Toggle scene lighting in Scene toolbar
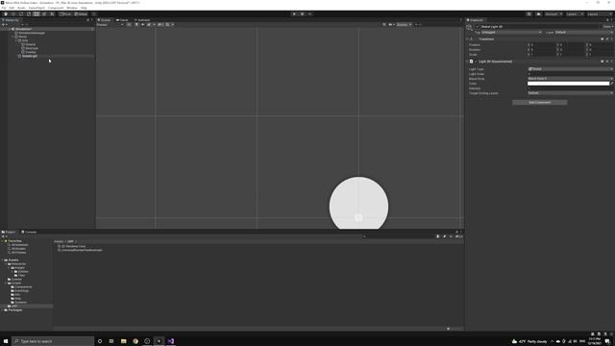Screen dimensions: 615x346 (x=136, y=25)
